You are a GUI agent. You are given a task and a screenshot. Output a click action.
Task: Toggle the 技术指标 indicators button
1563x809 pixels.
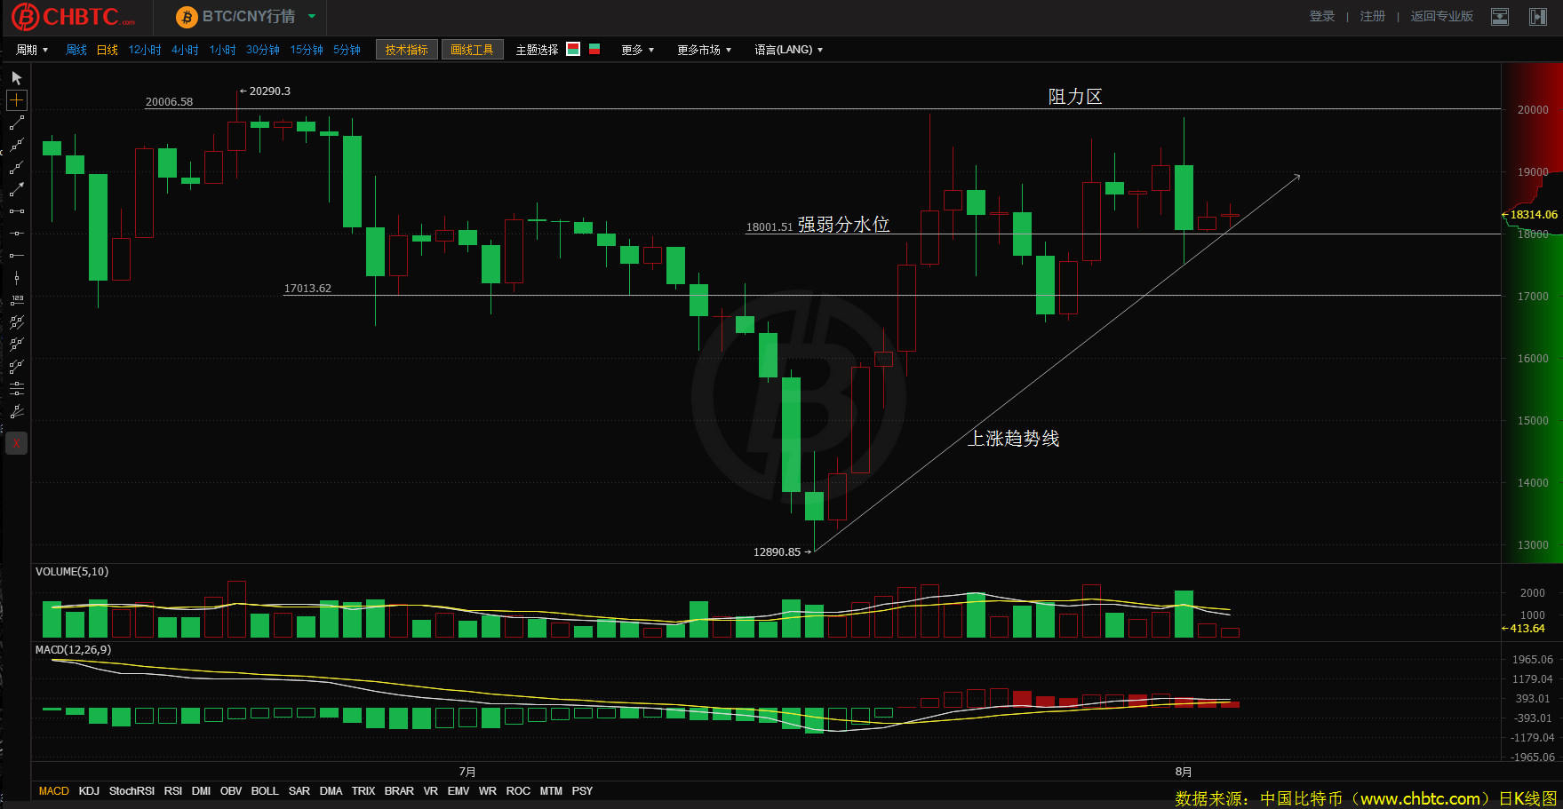[406, 50]
